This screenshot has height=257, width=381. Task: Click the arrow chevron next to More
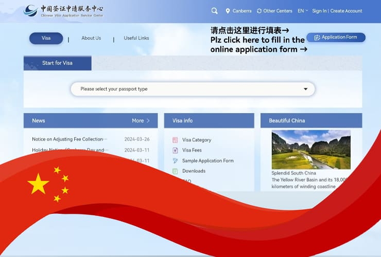coord(148,121)
